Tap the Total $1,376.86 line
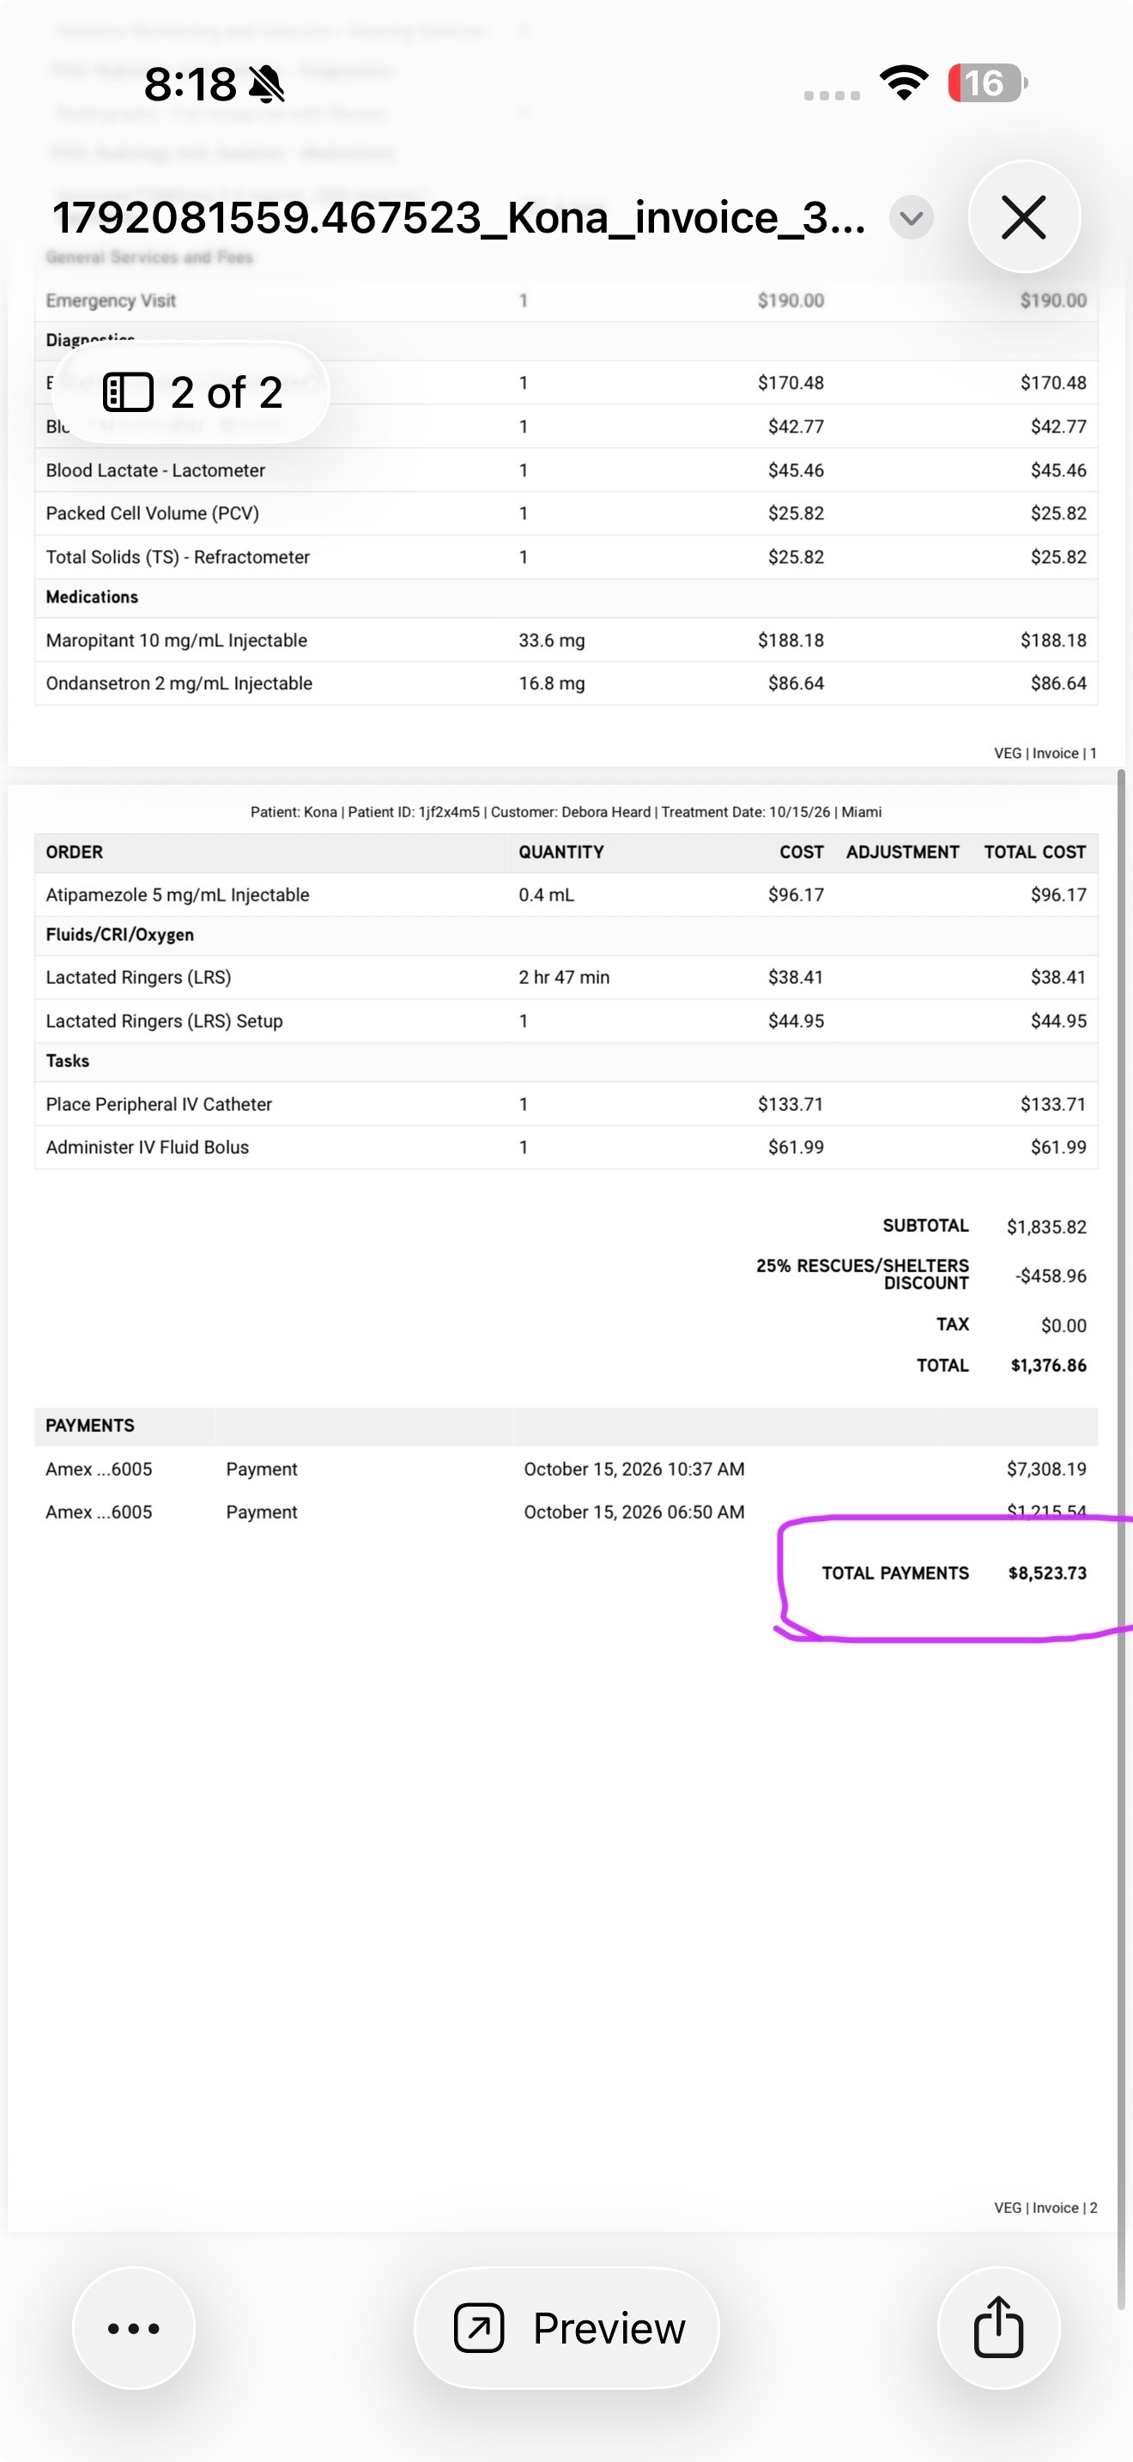 [1001, 1366]
